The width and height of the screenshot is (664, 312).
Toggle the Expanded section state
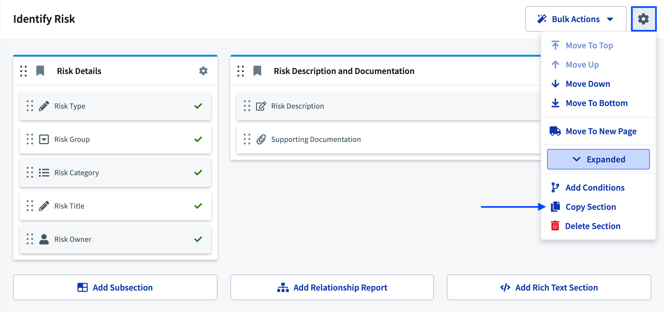click(x=598, y=159)
